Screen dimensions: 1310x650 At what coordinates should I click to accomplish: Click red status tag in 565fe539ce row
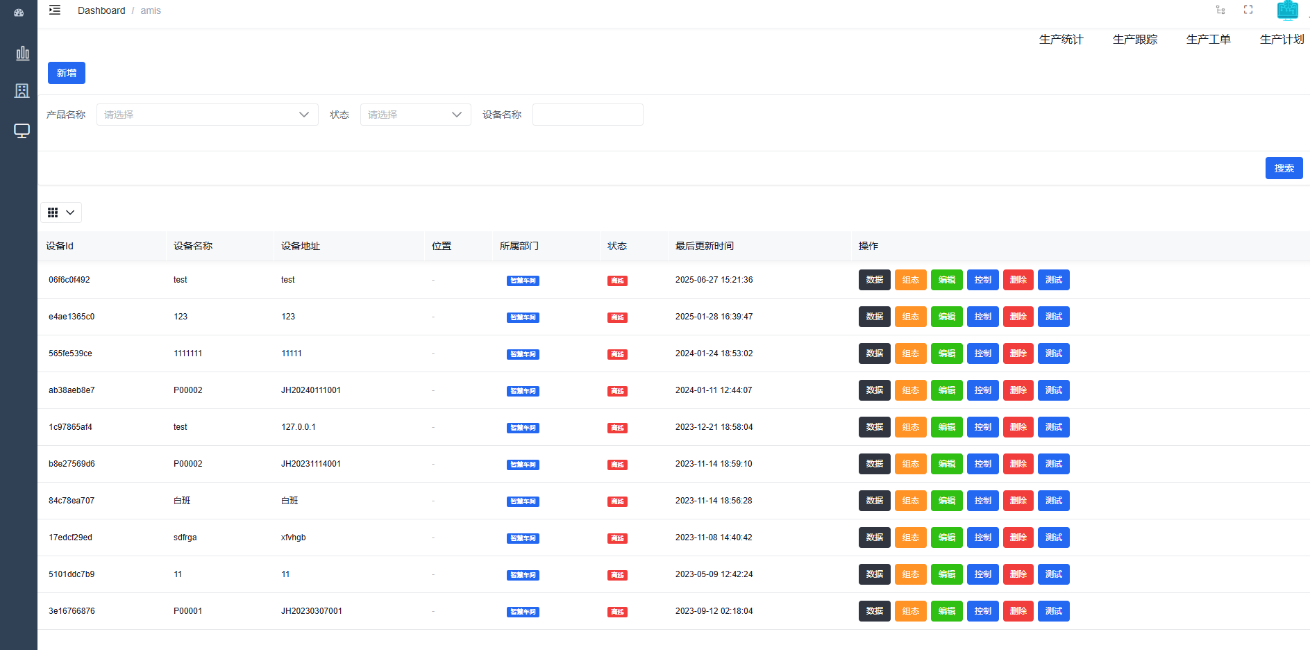pos(617,354)
